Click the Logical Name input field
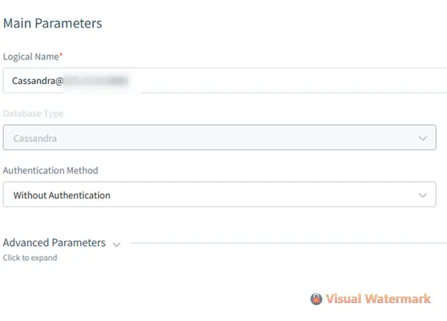Image resolution: width=447 pixels, height=321 pixels. pos(225,80)
